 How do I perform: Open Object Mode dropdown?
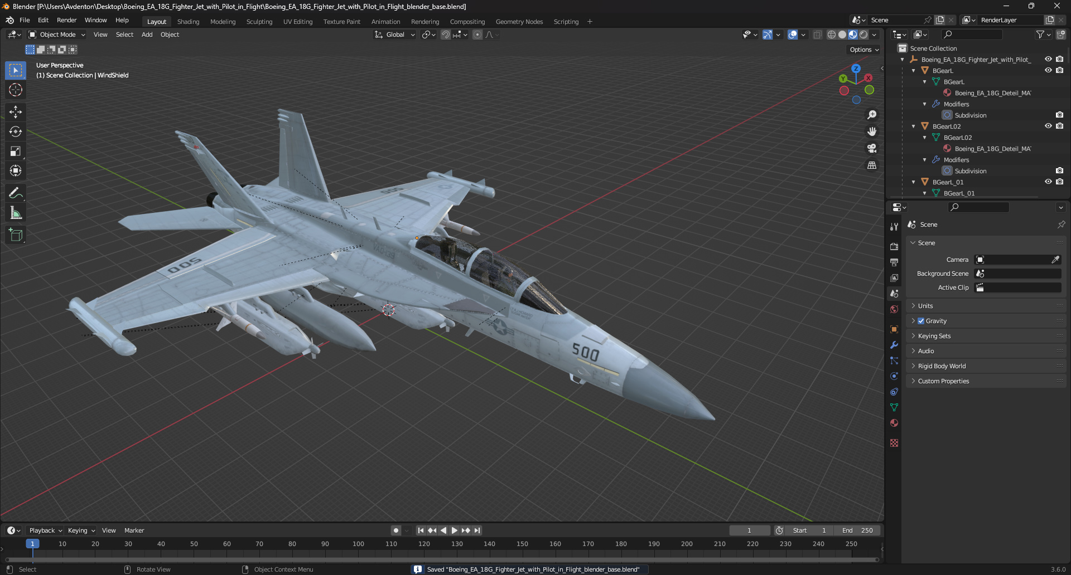[57, 35]
